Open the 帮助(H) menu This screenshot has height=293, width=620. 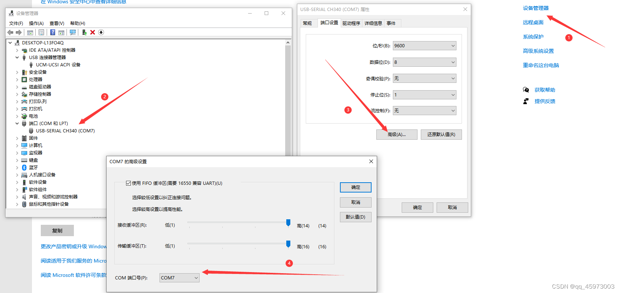click(x=78, y=23)
